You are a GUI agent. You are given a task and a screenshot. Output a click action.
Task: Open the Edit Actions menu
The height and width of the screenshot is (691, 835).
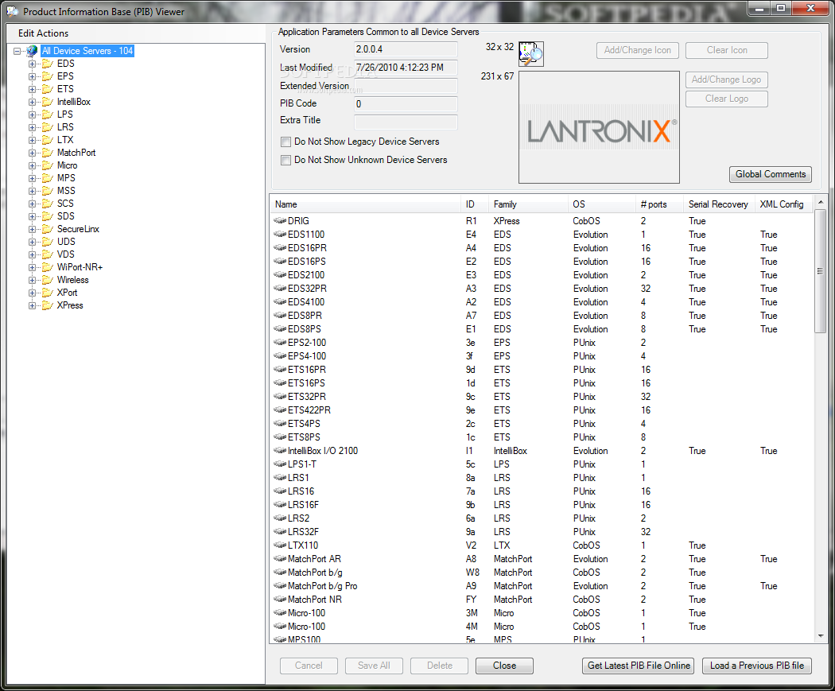(x=43, y=33)
